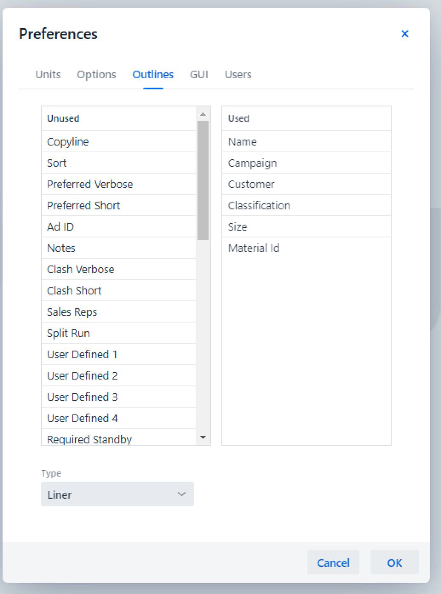Click the scroll up arrow in Unused list
This screenshot has width=441, height=594.
pos(203,114)
